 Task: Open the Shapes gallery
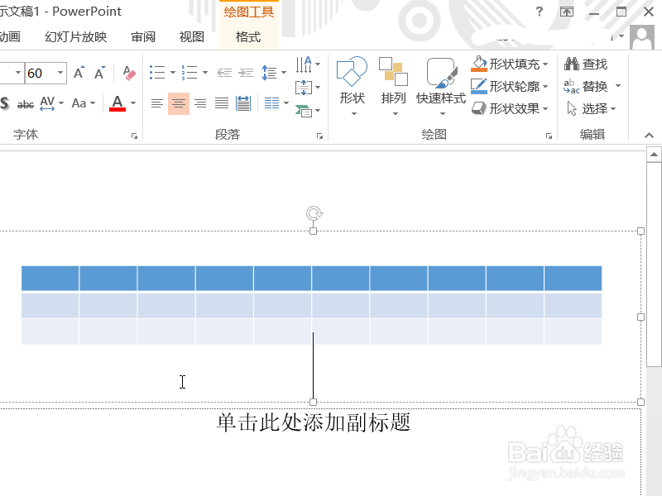353,87
